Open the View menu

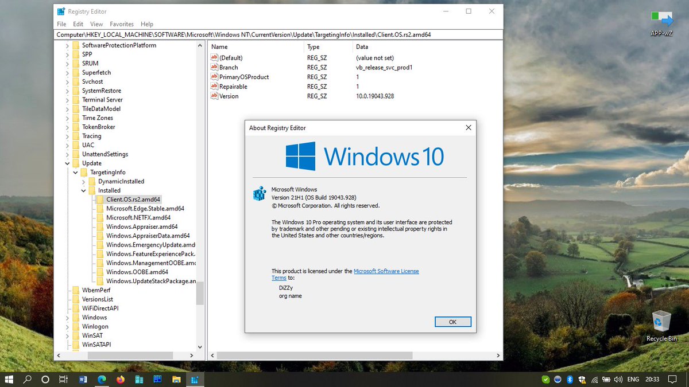96,24
